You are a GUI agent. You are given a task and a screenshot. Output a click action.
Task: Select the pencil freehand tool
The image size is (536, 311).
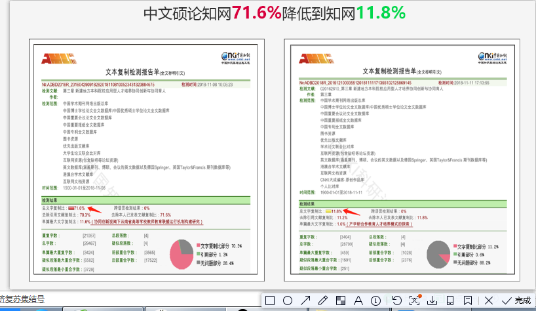322,301
